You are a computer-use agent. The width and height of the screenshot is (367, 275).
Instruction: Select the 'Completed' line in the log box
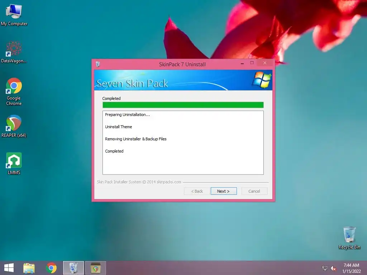point(114,151)
